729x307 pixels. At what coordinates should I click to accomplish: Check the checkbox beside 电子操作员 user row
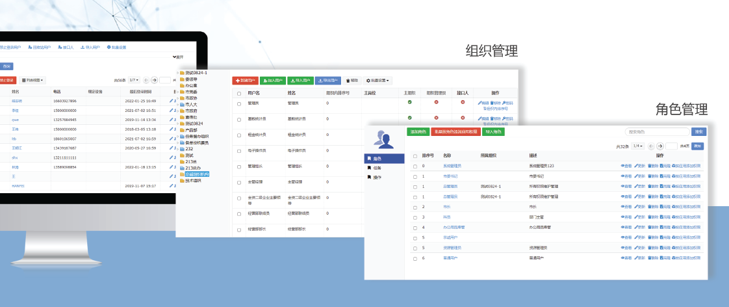pyautogui.click(x=238, y=150)
